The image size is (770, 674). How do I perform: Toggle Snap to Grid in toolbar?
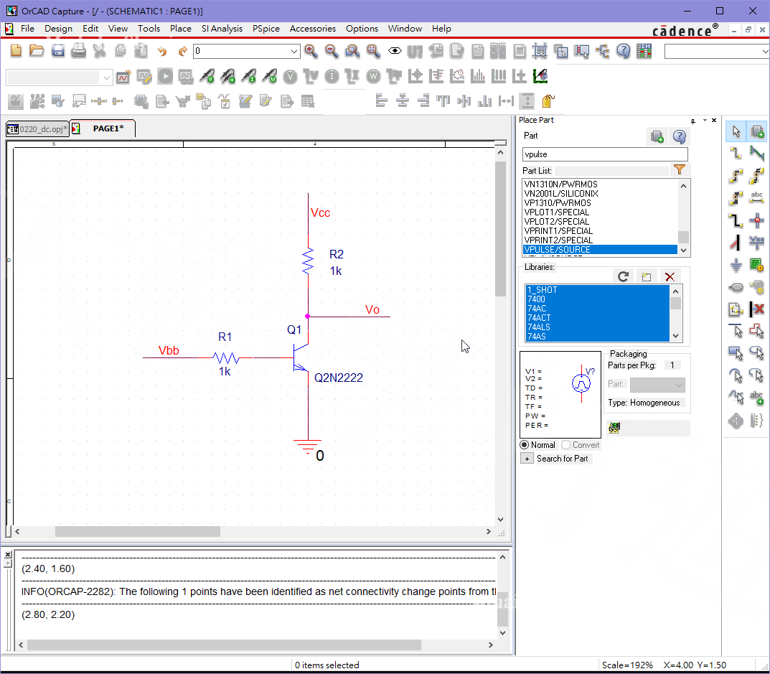point(540,50)
